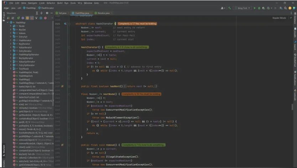The width and height of the screenshot is (297, 168).
Task: Click the Structure tool window strip button
Action: pyautogui.click(x=4, y=151)
